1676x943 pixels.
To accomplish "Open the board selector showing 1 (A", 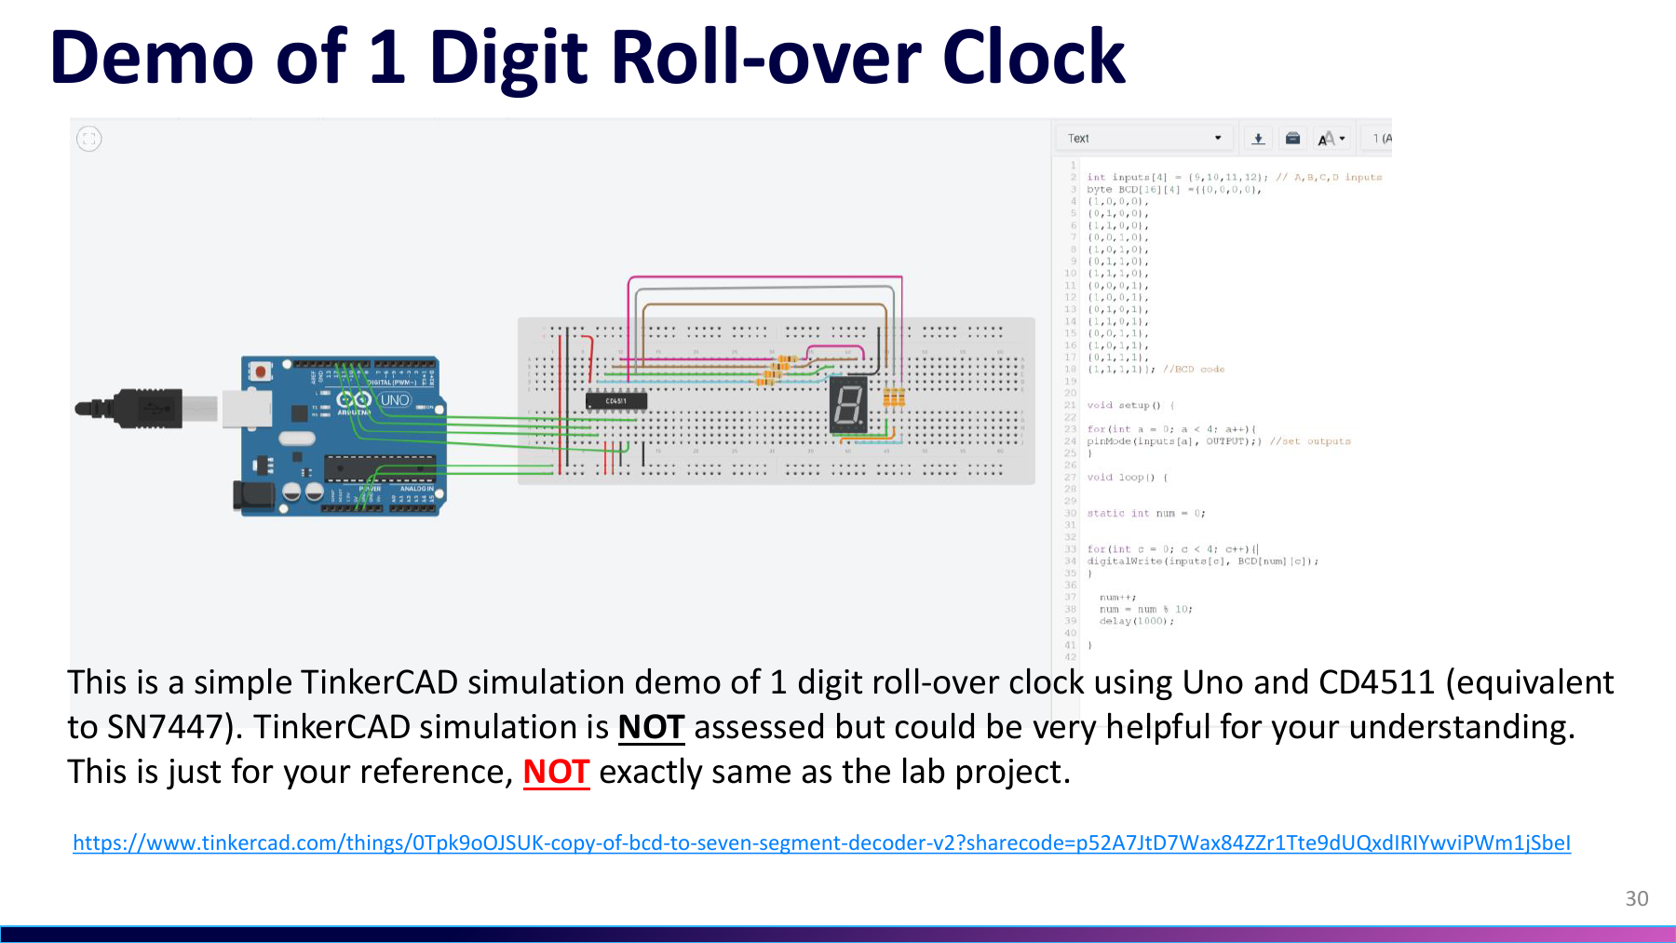I will 1380,139.
